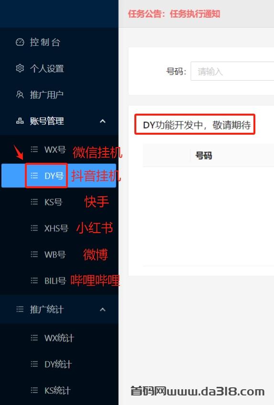Collapse the 账号管理 menu chevron

103,121
